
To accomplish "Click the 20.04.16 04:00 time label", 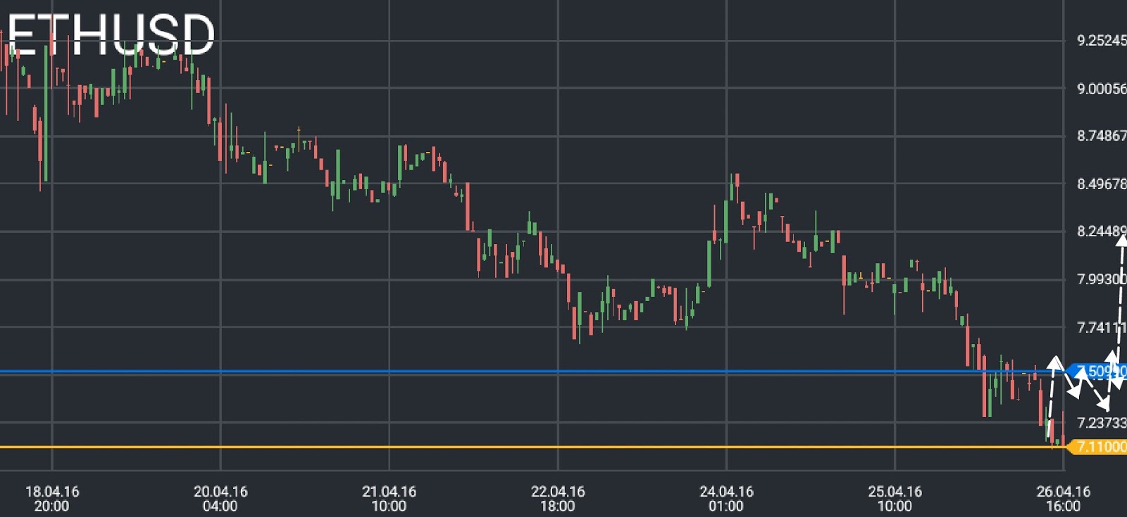I will coord(220,499).
